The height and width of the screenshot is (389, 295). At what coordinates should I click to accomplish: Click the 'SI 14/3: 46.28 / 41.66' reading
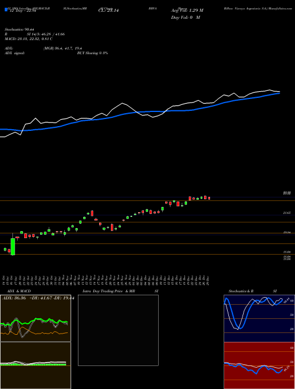(x=47, y=34)
